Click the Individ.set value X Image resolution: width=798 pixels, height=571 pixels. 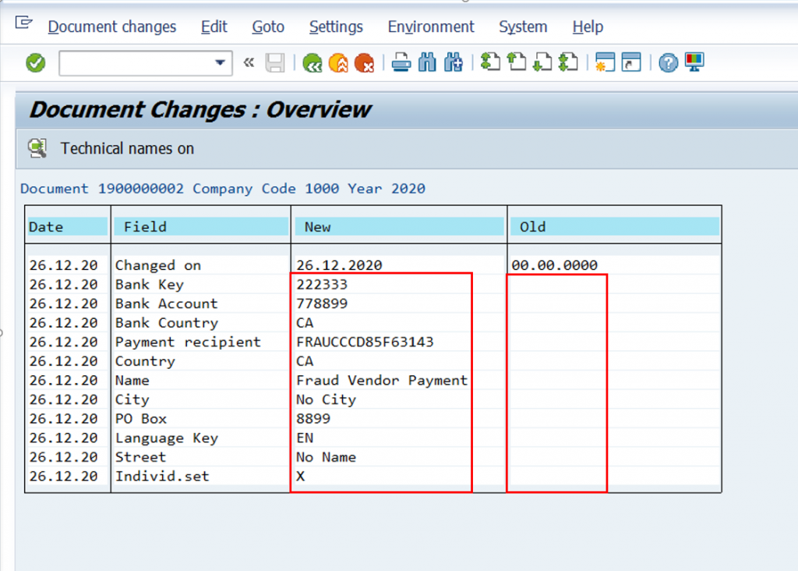coord(300,477)
